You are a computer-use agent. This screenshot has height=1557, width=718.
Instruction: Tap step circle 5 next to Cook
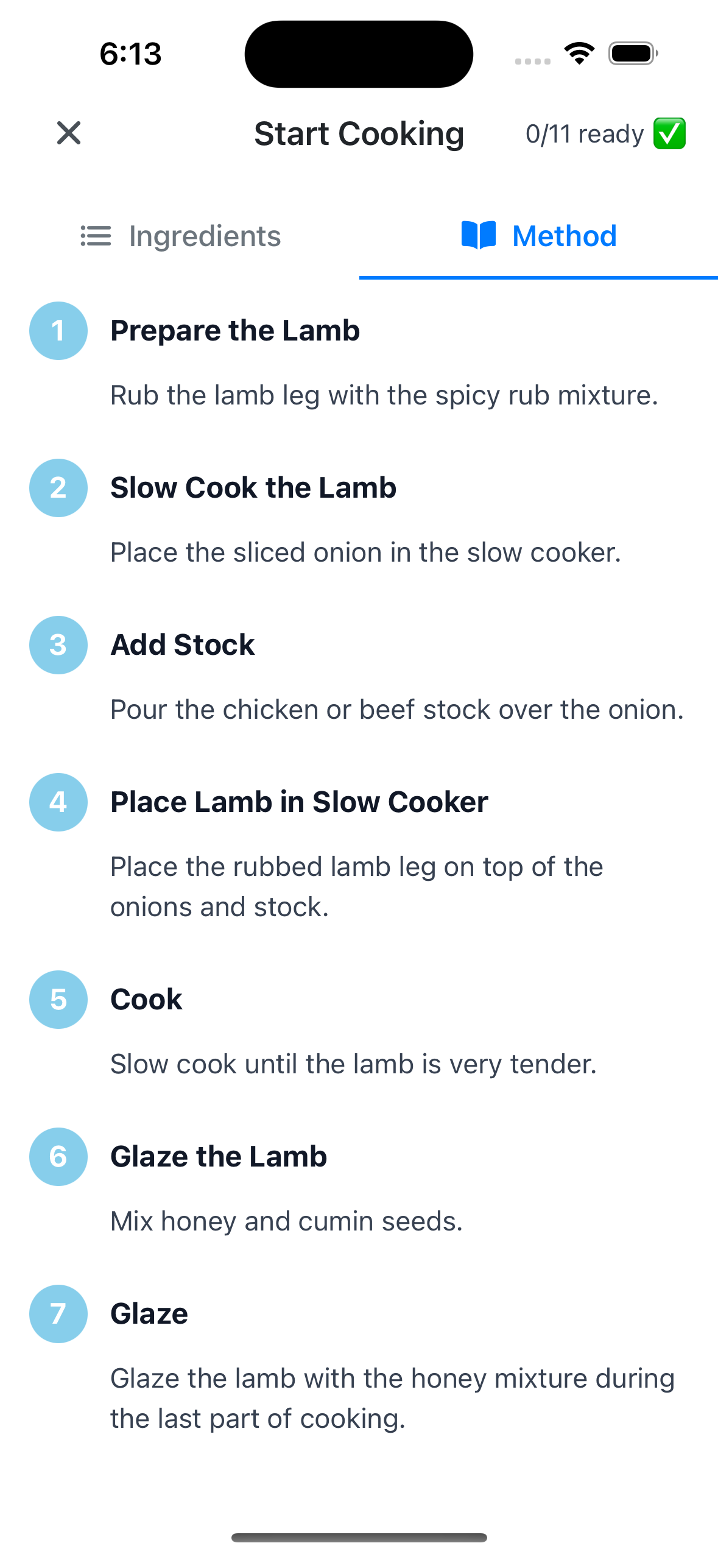58,1000
